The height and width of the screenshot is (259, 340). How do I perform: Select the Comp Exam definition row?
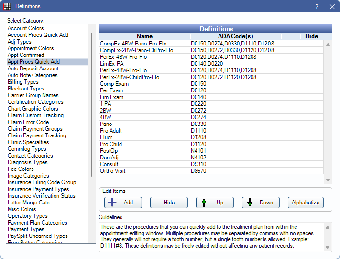point(114,84)
